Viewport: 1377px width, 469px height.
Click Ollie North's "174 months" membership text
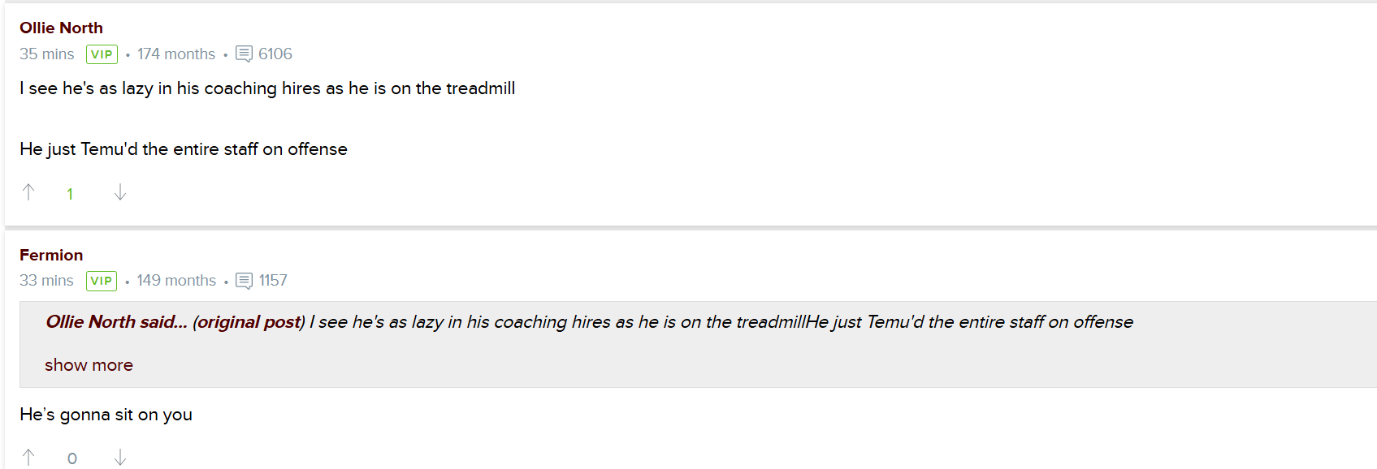[176, 54]
